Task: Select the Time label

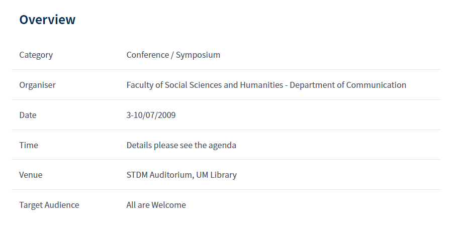Action: click(29, 145)
